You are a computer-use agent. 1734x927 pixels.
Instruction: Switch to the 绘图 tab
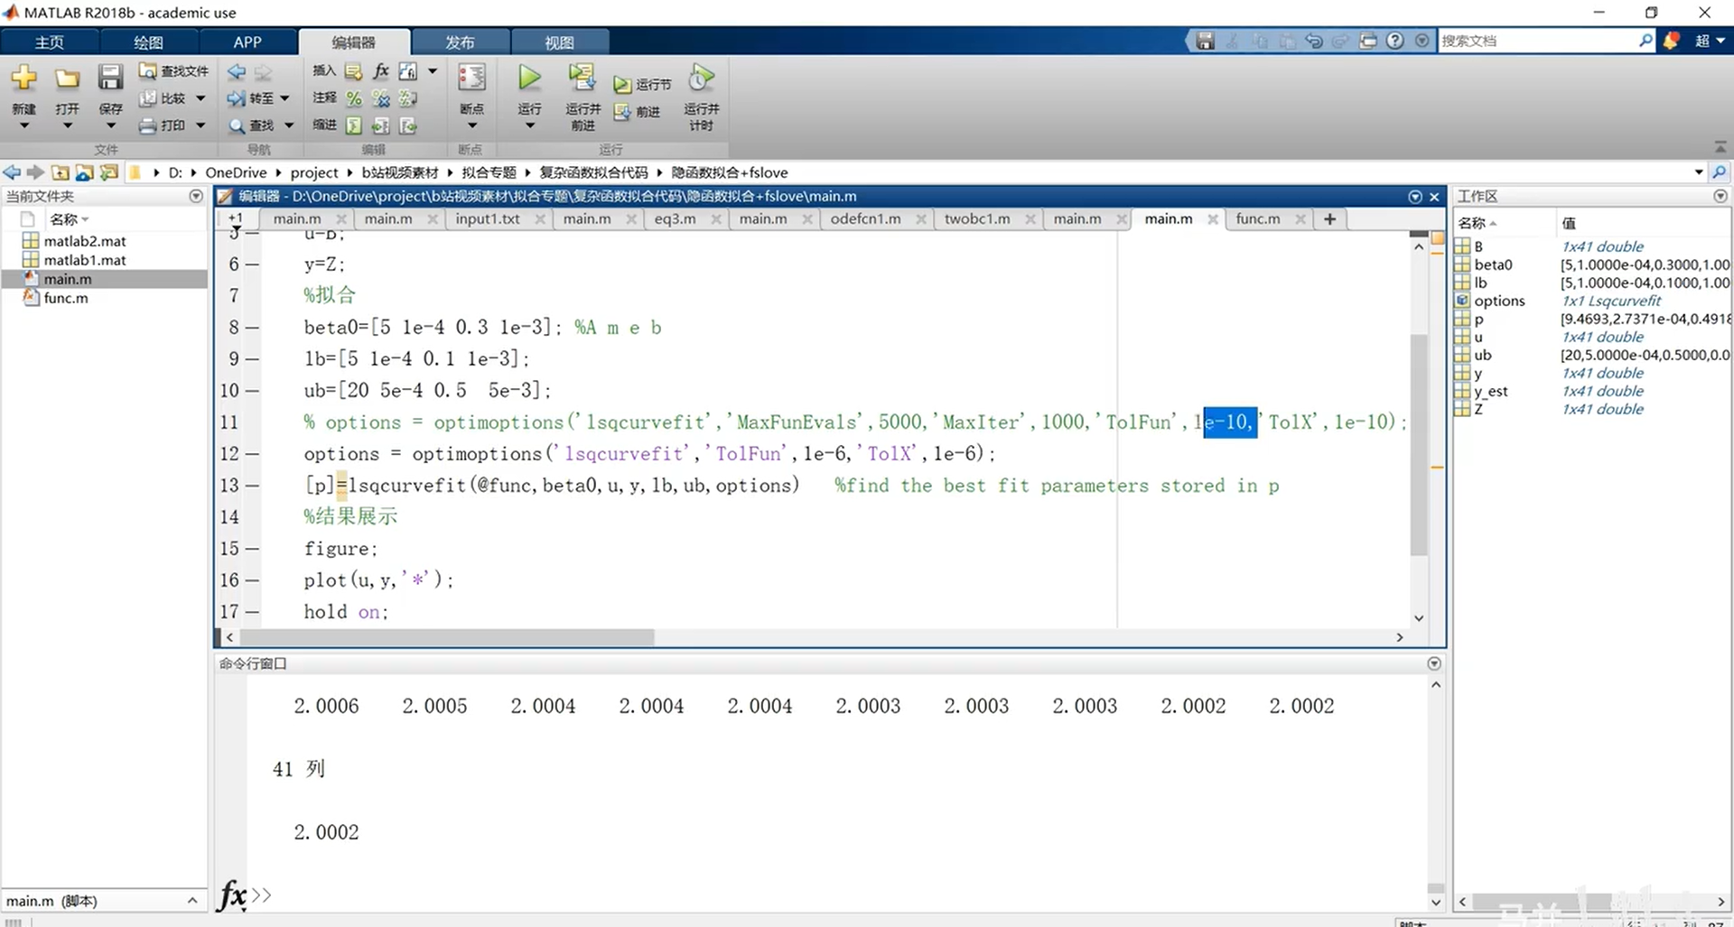click(148, 42)
